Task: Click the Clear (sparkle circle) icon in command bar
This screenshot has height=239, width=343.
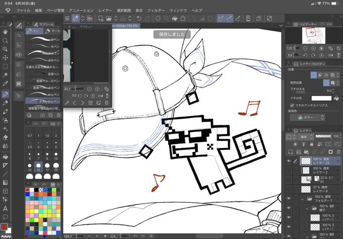Action: (158, 19)
